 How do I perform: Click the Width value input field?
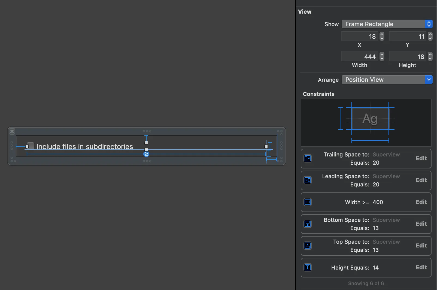360,56
